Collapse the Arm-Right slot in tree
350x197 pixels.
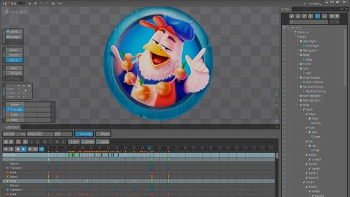298,42
